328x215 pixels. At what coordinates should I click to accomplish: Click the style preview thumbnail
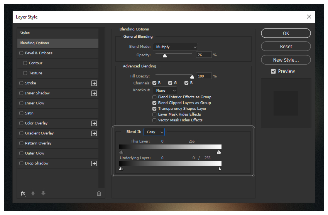[x=286, y=103]
